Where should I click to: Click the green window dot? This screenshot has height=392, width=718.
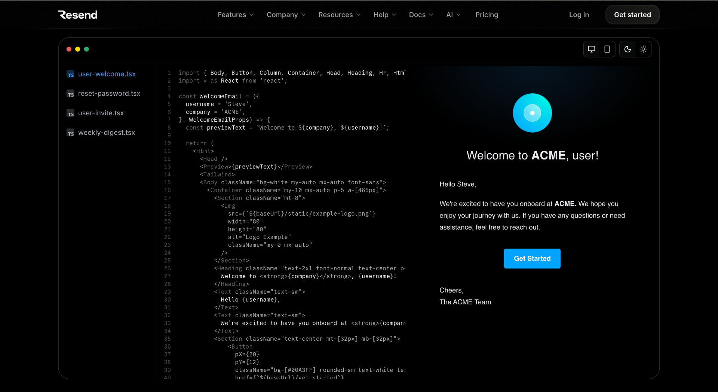(86, 49)
